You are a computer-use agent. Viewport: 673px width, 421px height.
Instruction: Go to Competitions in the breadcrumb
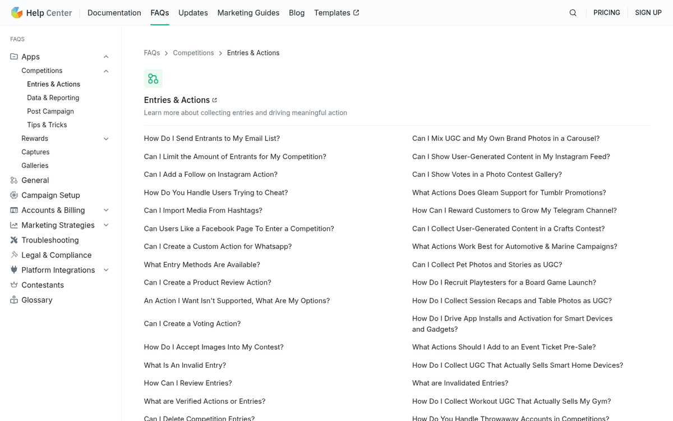point(193,53)
